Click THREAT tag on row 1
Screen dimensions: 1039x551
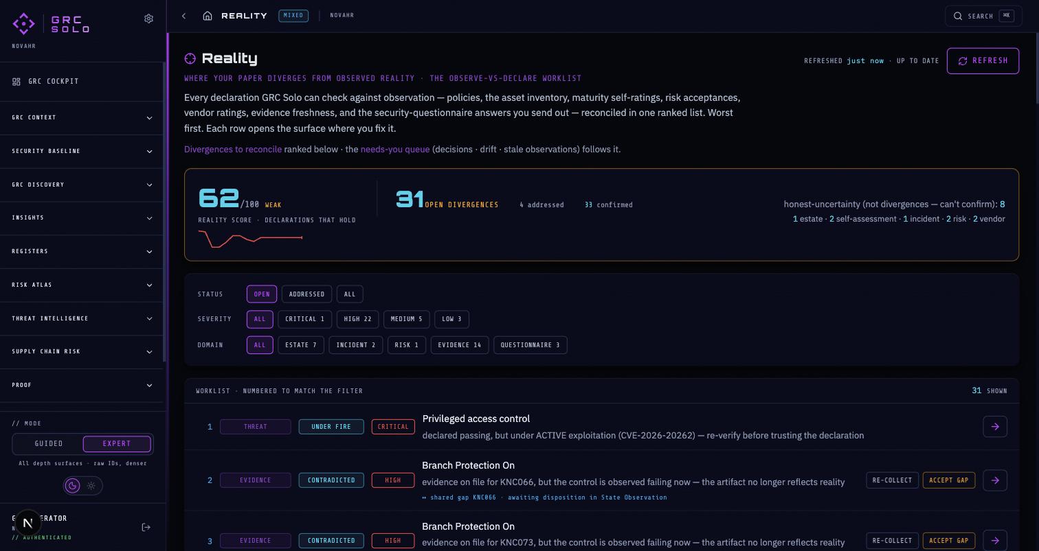(256, 427)
